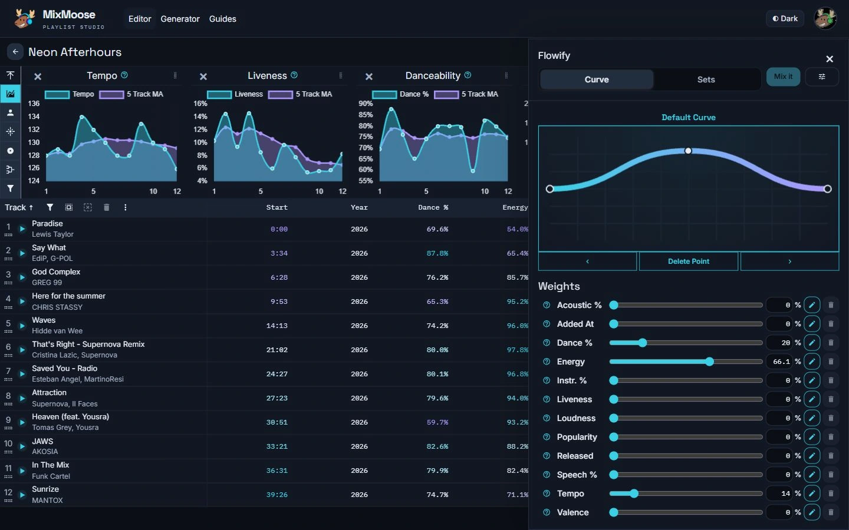Toggle the Dark theme switch
This screenshot has width=849, height=530.
[x=785, y=19]
